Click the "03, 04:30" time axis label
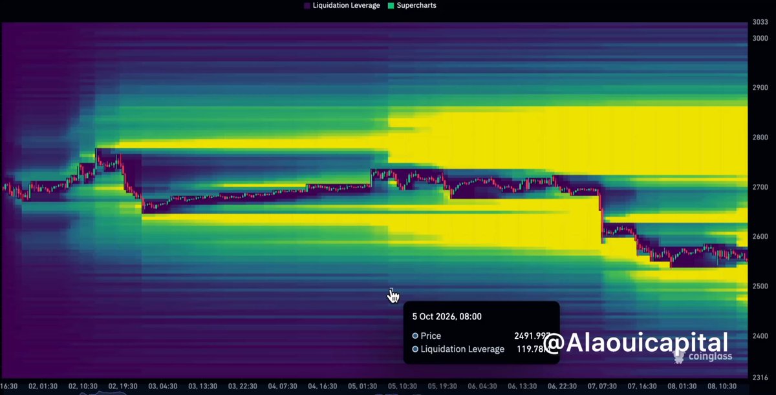The height and width of the screenshot is (395, 776). point(163,387)
